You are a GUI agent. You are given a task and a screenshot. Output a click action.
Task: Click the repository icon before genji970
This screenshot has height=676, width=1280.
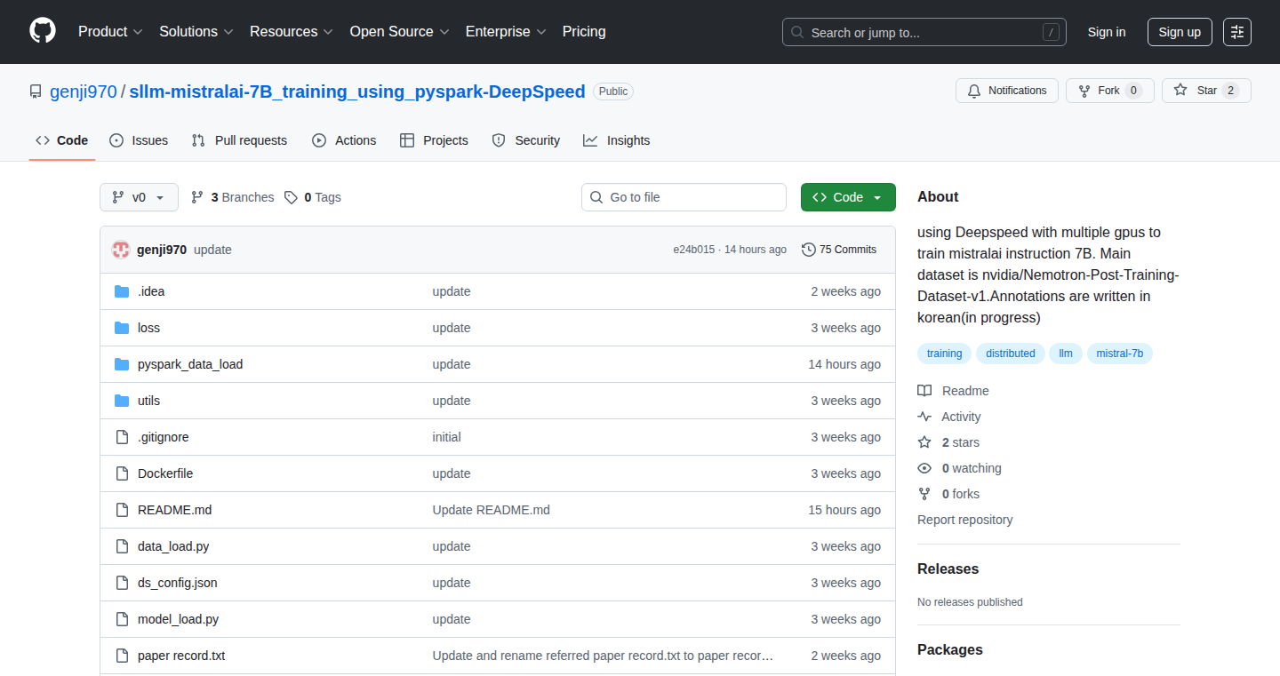(x=36, y=91)
